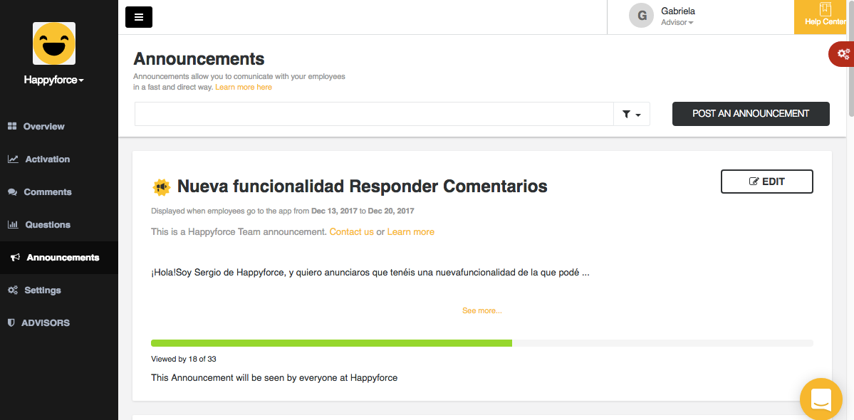Click POST AN ANNOUNCEMENT
The image size is (854, 420).
tap(750, 113)
